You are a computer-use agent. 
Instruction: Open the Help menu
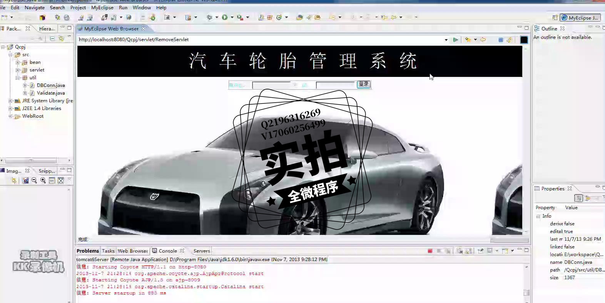coord(161,7)
